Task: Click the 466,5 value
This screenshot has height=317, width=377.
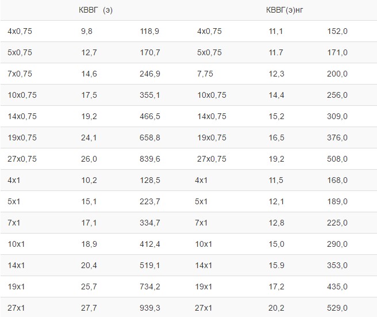Action: pyautogui.click(x=150, y=117)
